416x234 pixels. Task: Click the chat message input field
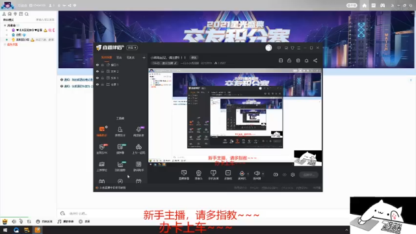203,213
